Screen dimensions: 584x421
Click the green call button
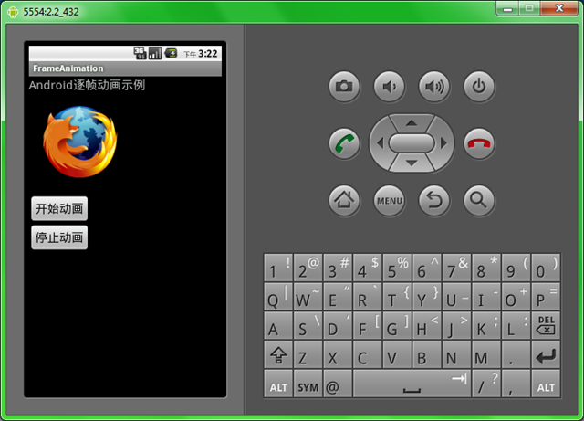click(x=344, y=143)
